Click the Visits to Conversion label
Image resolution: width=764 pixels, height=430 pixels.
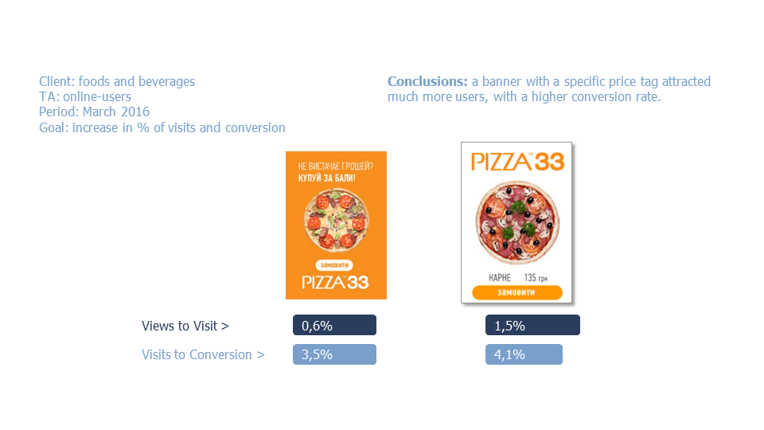[203, 354]
